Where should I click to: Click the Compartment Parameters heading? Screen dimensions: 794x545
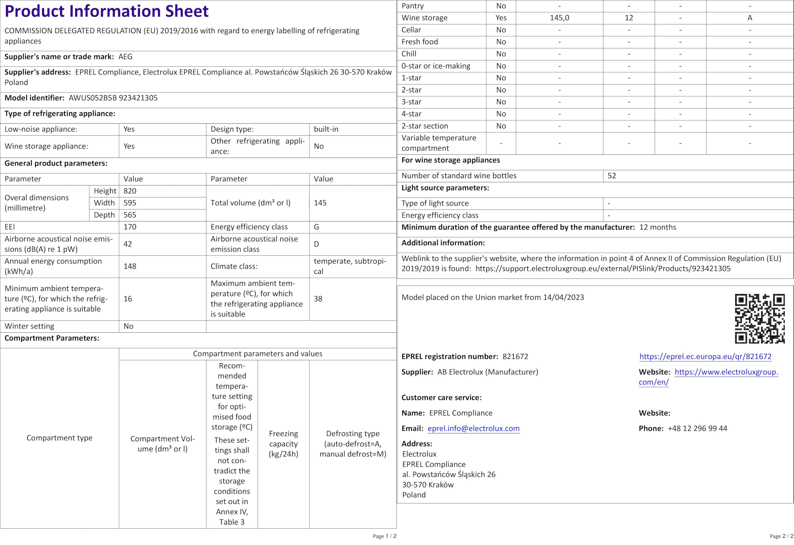(x=52, y=338)
